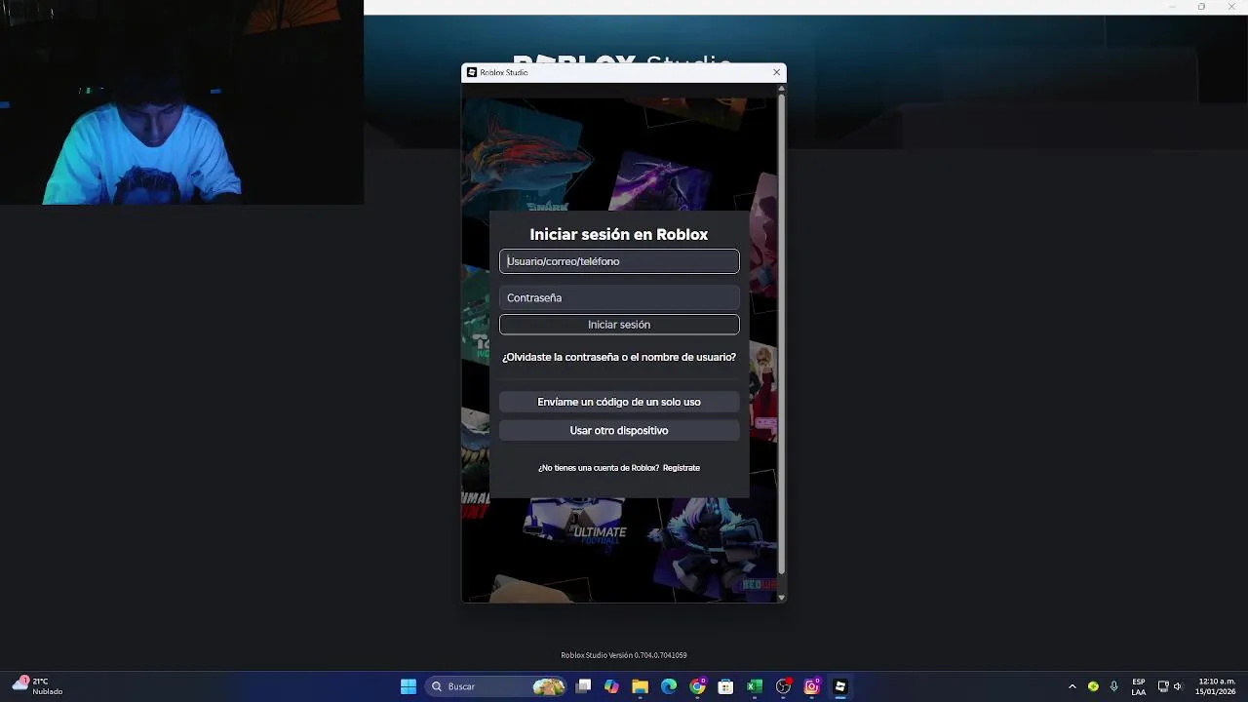Click the Iniciar sesión button

(x=619, y=325)
